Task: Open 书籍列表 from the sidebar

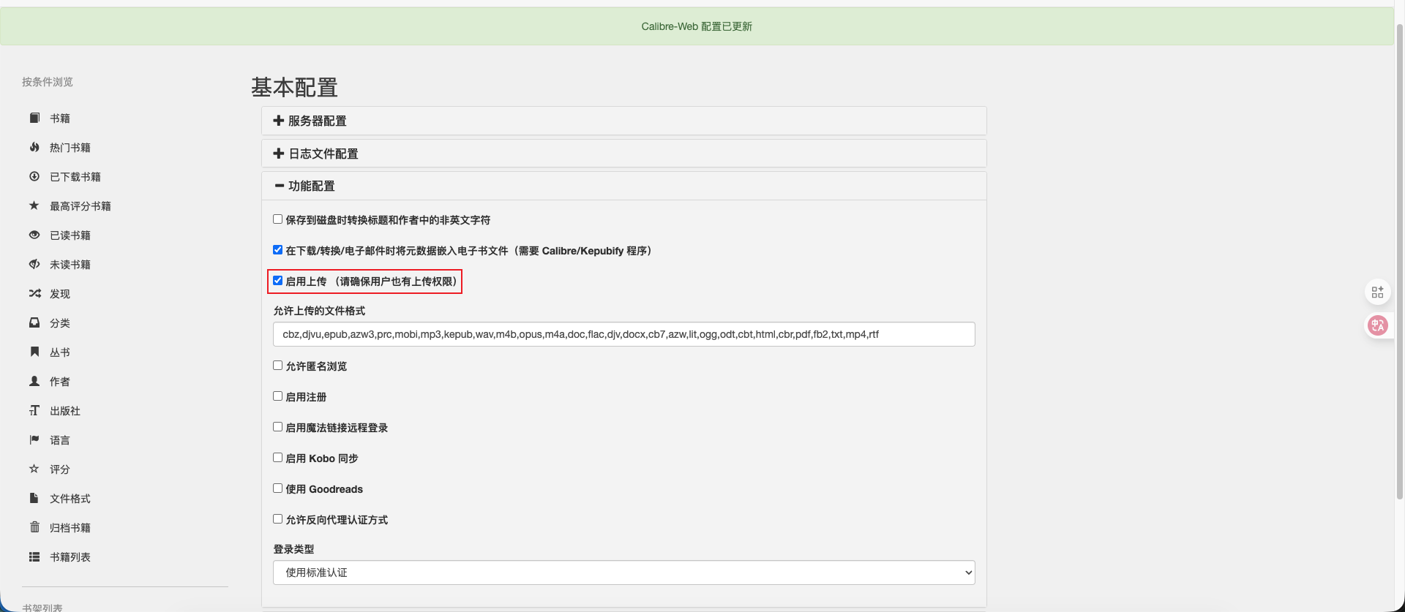Action: pyautogui.click(x=70, y=557)
